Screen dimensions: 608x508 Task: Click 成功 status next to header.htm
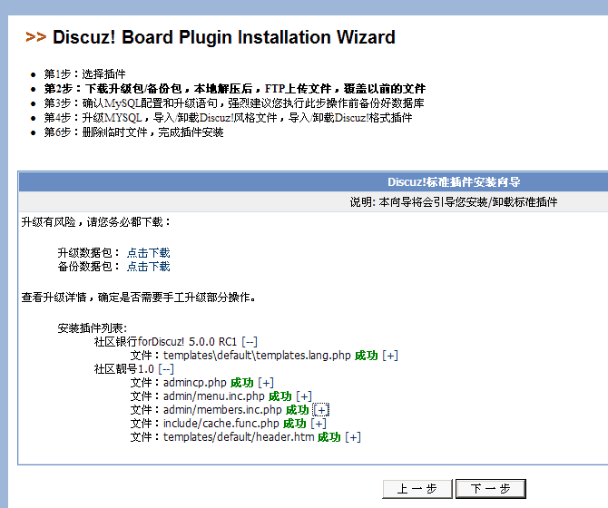(x=329, y=437)
